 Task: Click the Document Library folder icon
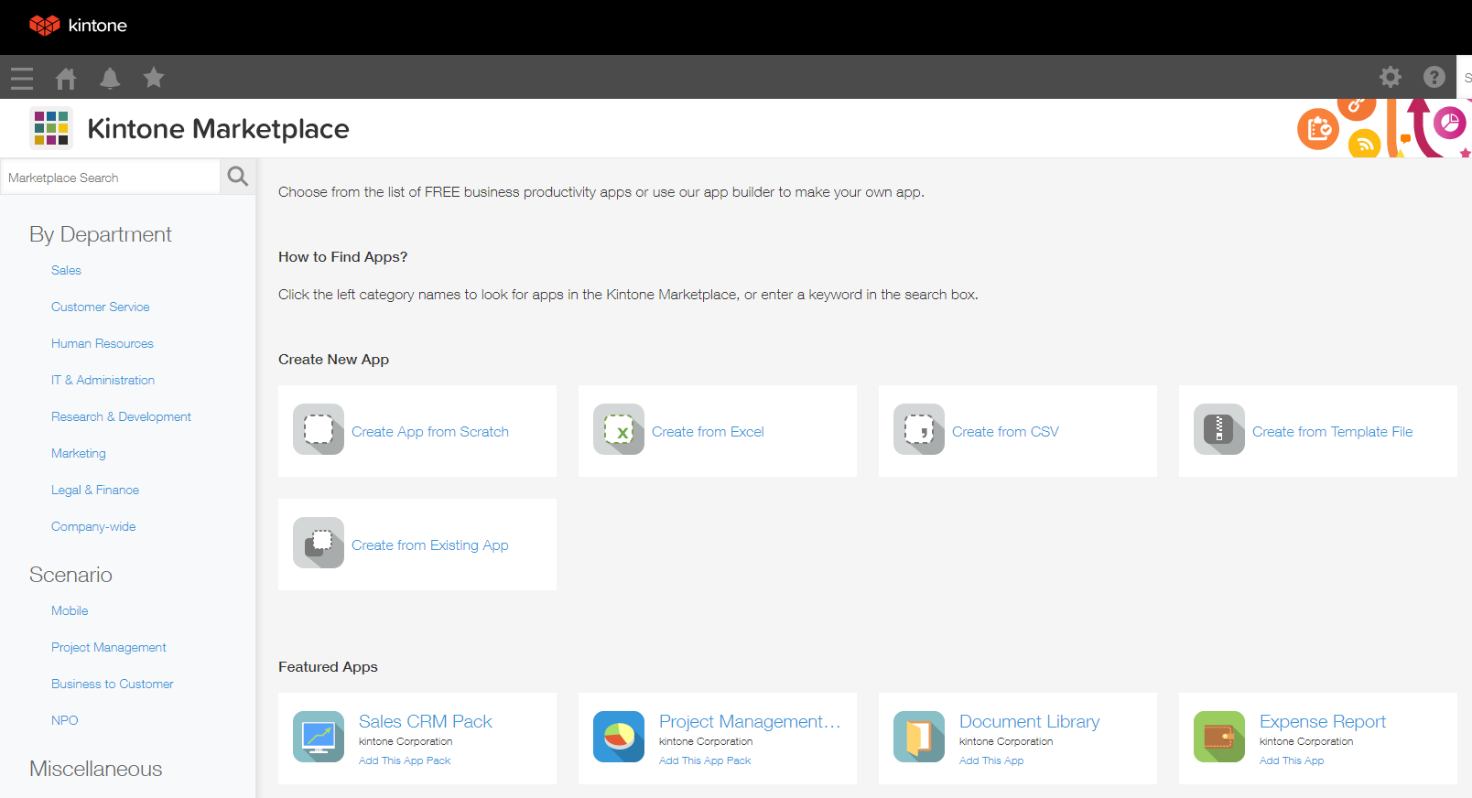[x=919, y=737]
